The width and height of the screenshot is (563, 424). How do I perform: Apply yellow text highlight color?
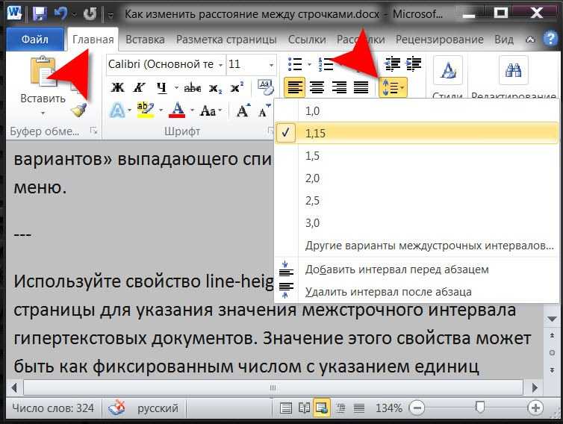click(x=146, y=110)
